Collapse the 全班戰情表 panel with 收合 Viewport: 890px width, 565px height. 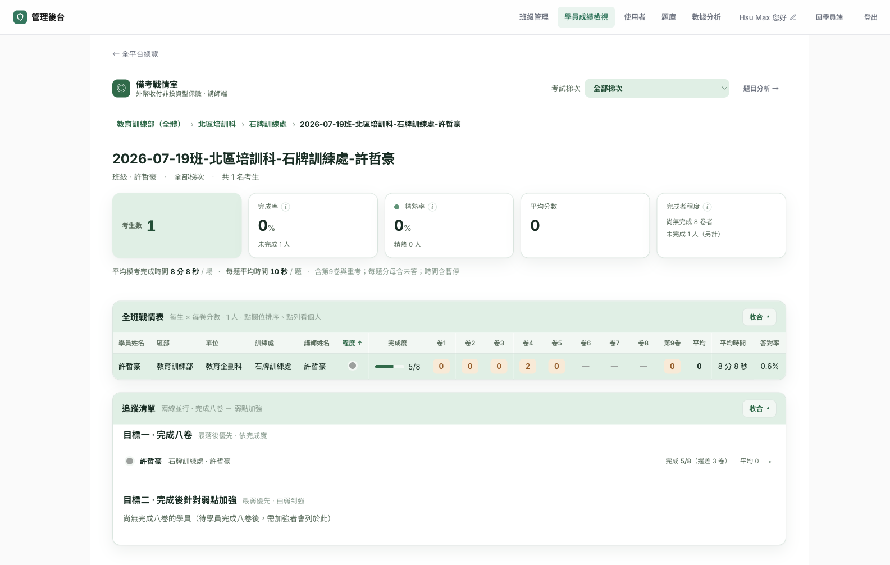(759, 317)
